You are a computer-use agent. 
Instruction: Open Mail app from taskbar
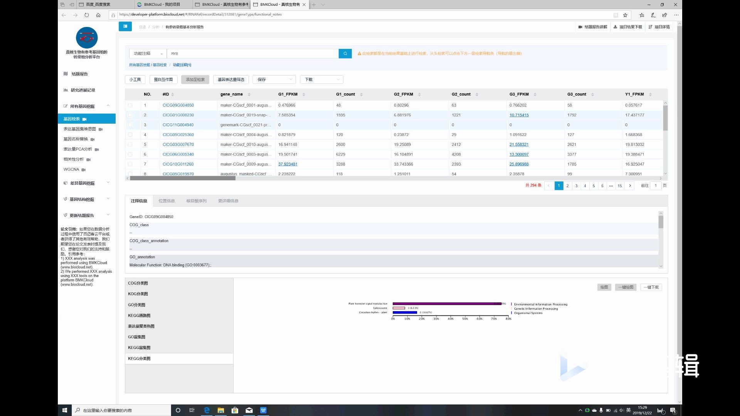(249, 410)
